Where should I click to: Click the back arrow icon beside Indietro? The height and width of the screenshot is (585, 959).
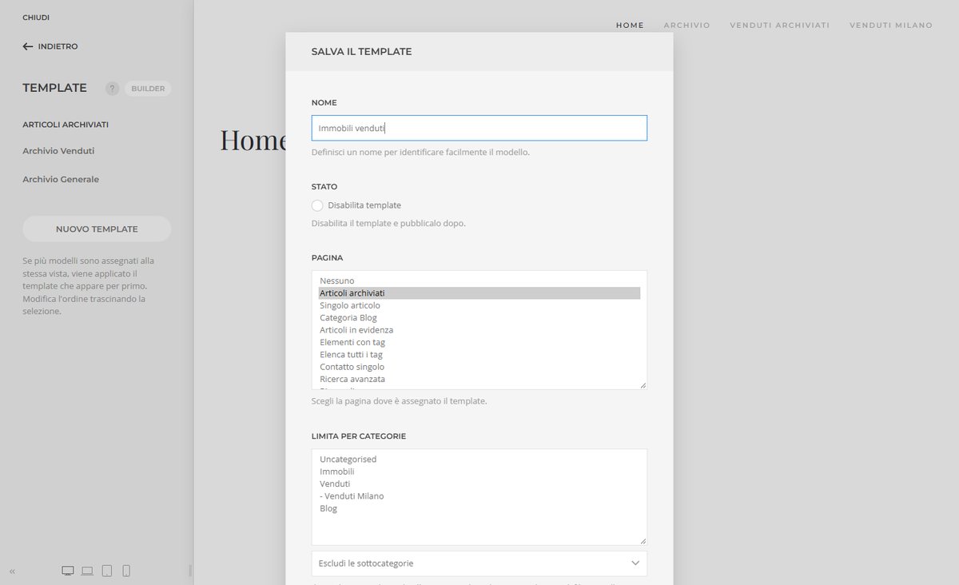(x=28, y=46)
